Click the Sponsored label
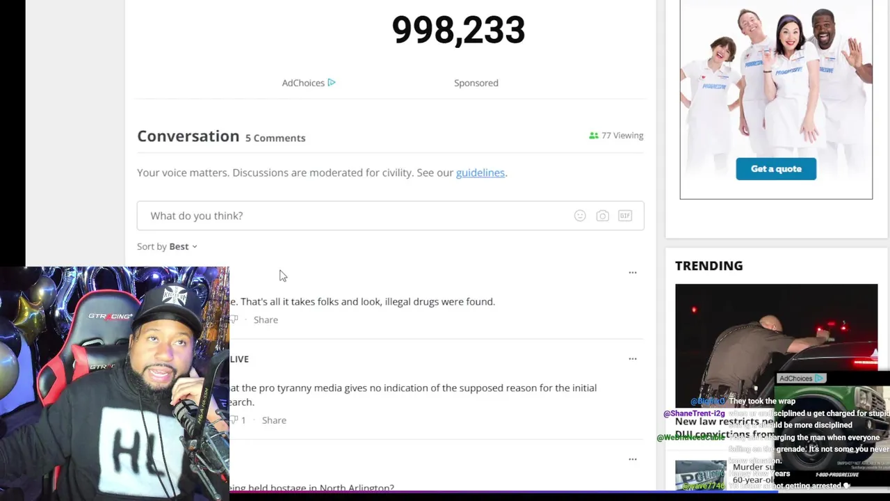This screenshot has height=501, width=890. point(476,83)
